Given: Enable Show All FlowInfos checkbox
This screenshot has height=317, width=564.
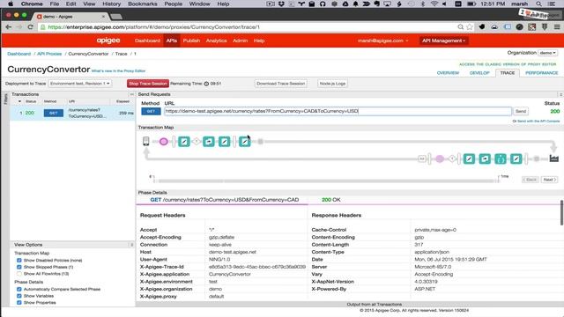Looking at the screenshot, I should pos(19,274).
